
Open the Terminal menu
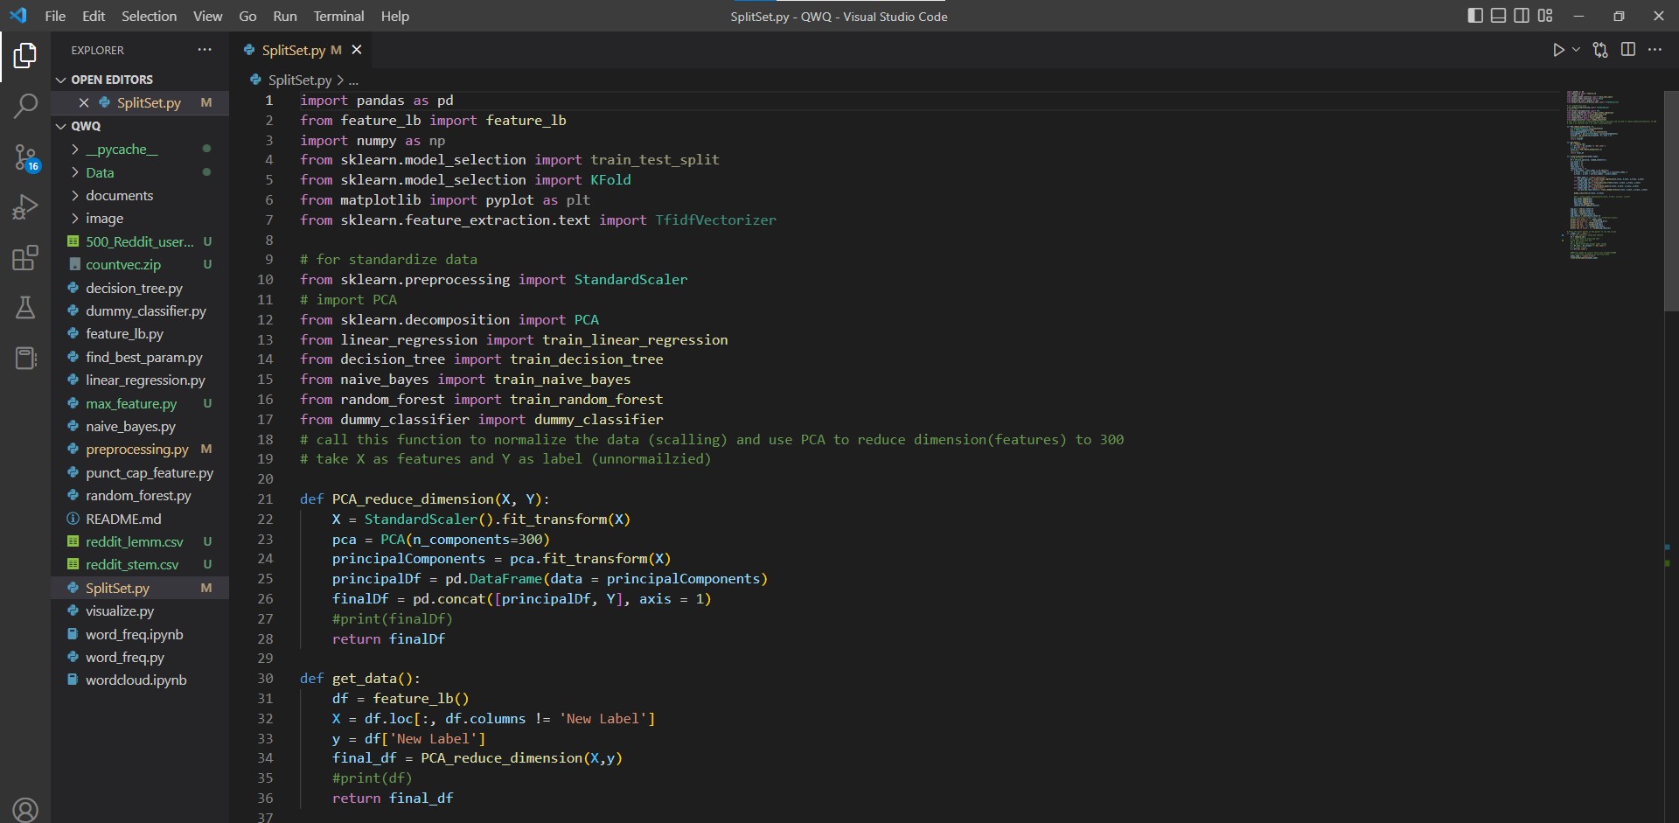(338, 16)
